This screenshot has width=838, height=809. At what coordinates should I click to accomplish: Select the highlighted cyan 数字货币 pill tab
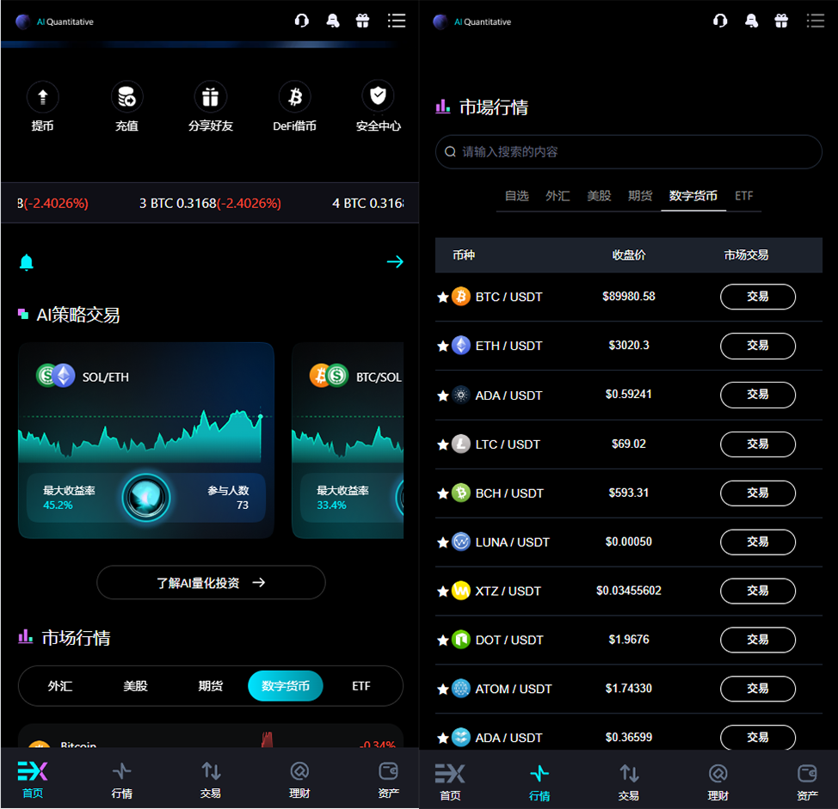[286, 686]
